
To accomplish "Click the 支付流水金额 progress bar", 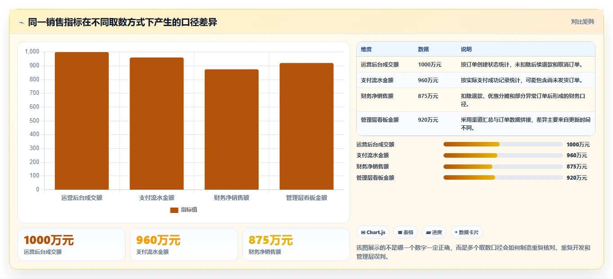I will 503,155.
